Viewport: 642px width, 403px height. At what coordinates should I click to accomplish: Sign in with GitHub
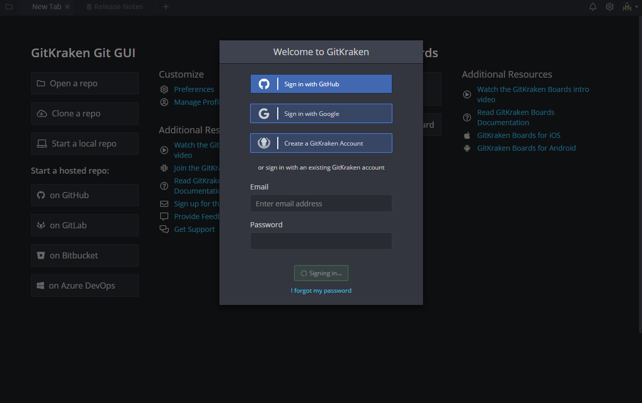click(x=321, y=84)
